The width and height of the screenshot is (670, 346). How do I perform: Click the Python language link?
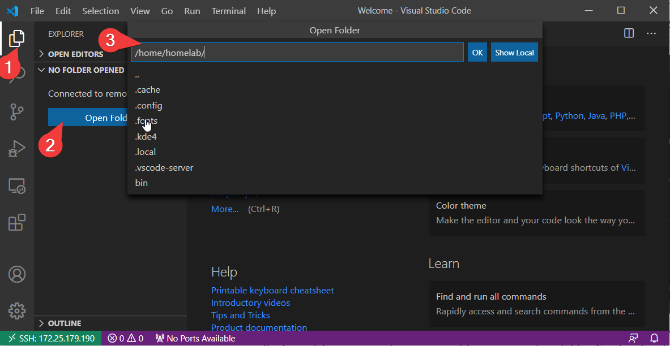tap(569, 116)
